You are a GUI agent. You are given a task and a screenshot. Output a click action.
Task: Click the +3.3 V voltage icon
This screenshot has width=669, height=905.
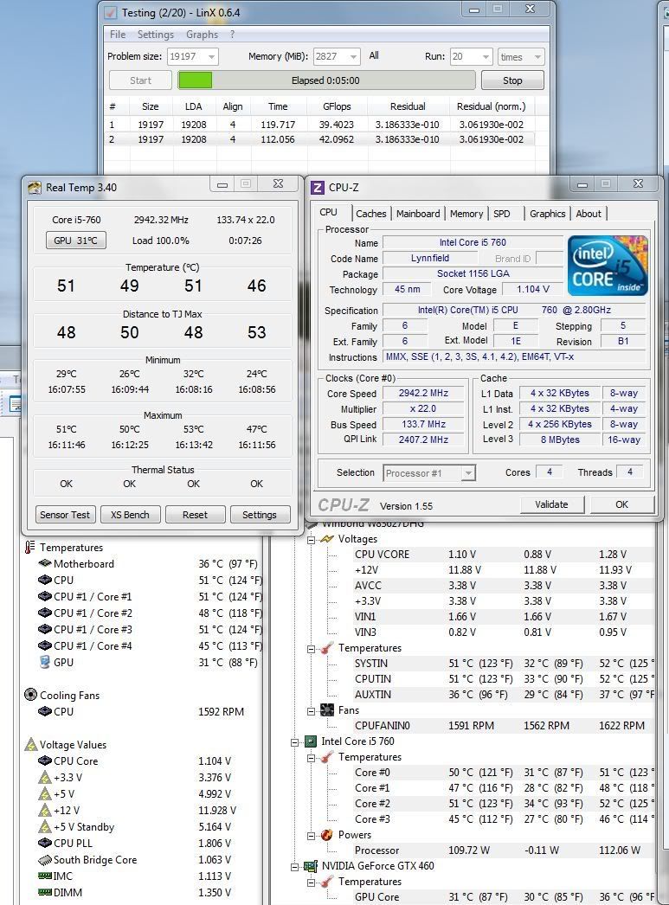(x=44, y=778)
